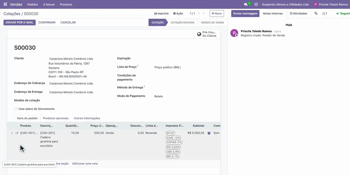Switch to Produtos opcionais tab

56,118
